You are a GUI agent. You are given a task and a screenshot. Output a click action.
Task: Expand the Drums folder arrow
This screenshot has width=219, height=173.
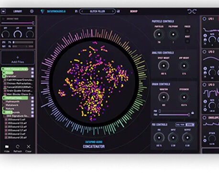(4, 73)
